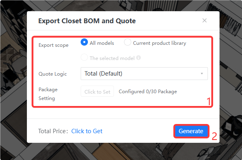Click the blue Generate button
The image size is (242, 160).
[191, 131]
